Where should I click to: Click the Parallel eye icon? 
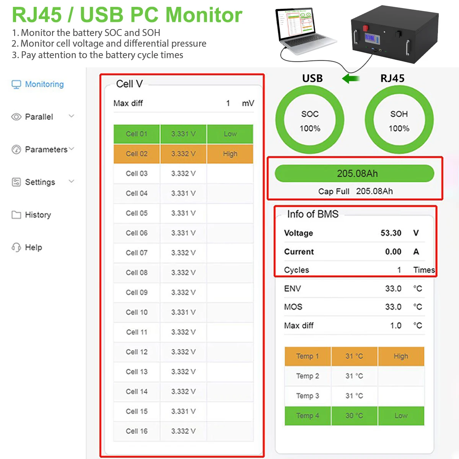(x=16, y=117)
